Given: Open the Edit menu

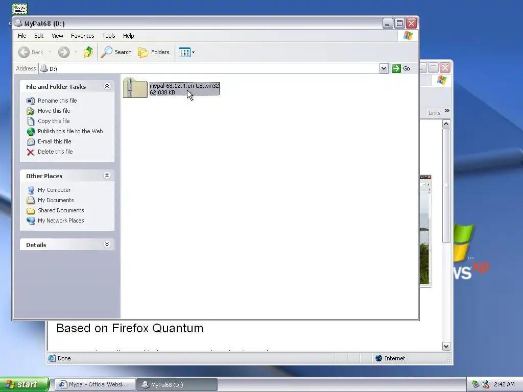Looking at the screenshot, I should tap(39, 36).
